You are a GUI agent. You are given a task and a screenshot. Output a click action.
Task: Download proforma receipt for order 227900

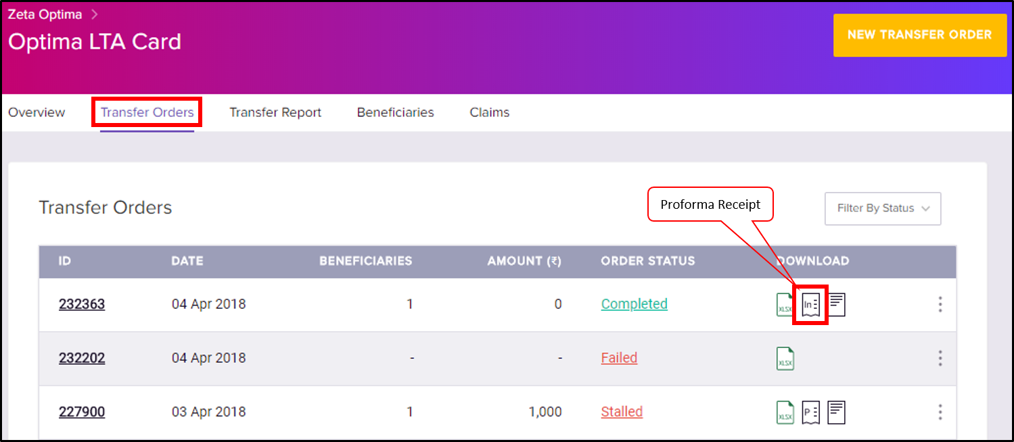[810, 412]
